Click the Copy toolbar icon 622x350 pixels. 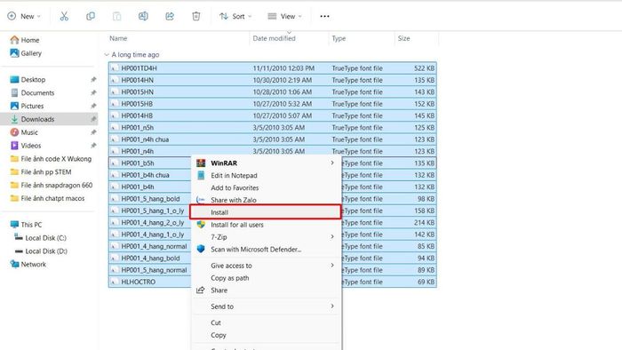[x=91, y=16]
